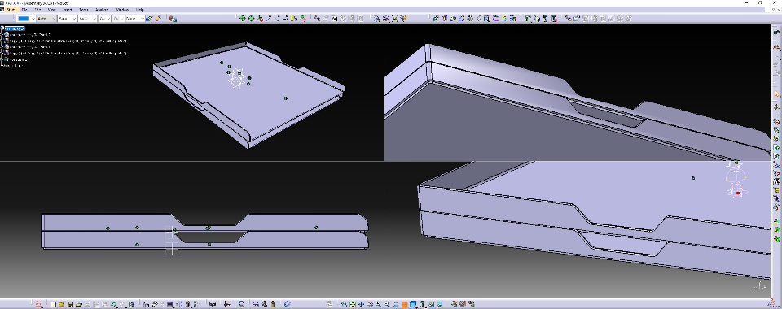The image size is (782, 309).
Task: Toggle Swap Visible Space icon
Action: coord(439,304)
